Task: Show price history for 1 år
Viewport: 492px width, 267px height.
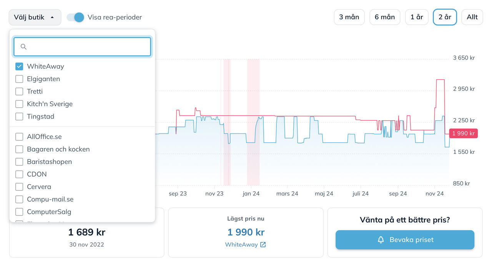Action: [x=417, y=17]
